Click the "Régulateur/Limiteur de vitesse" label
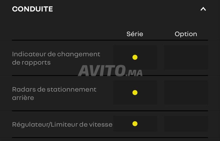This screenshot has height=141, width=220. tap(62, 124)
